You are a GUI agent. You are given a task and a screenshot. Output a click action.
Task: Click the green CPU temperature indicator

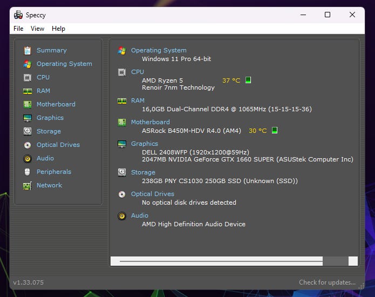pyautogui.click(x=248, y=80)
